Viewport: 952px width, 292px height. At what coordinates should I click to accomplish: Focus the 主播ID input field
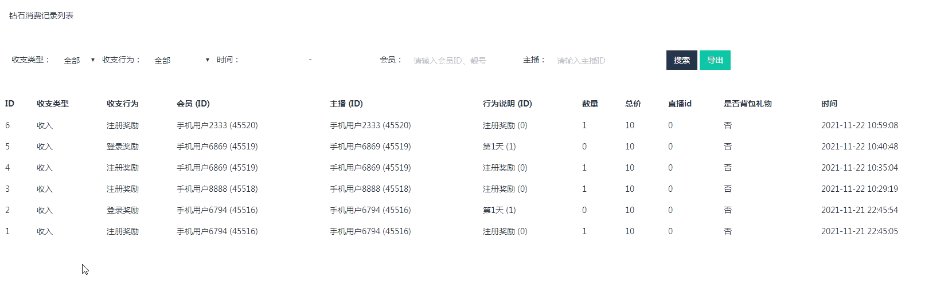click(603, 60)
